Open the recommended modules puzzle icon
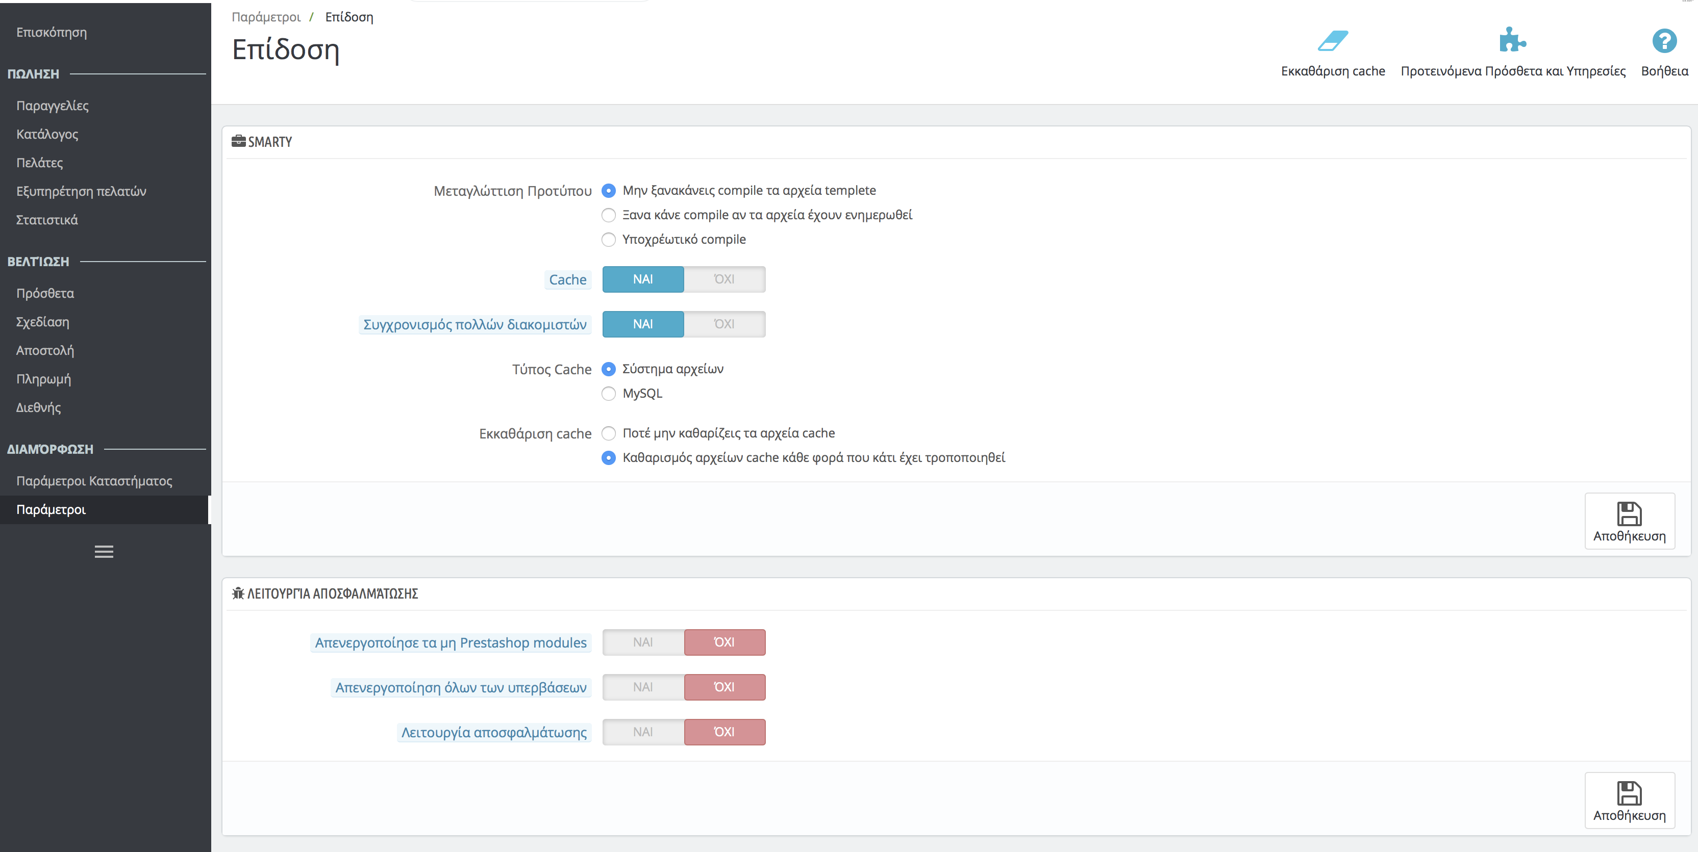Screen dimensions: 1698x852 [x=1512, y=40]
